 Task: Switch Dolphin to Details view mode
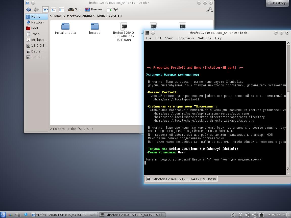[x=54, y=10]
